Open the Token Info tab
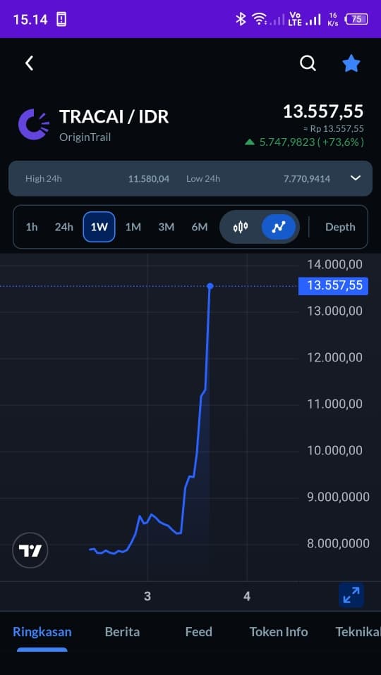This screenshot has width=381, height=675. coord(279,631)
